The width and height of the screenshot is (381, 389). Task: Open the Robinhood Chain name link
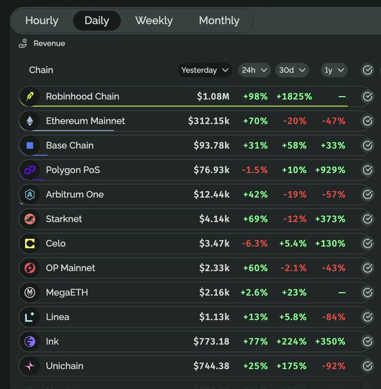82,96
